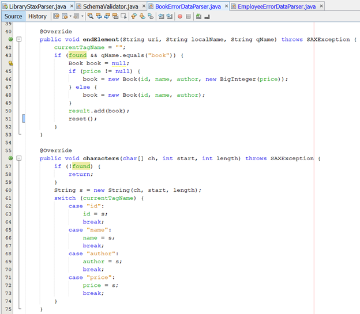
Task: Find the previous occurrence
Action: pos(99,16)
